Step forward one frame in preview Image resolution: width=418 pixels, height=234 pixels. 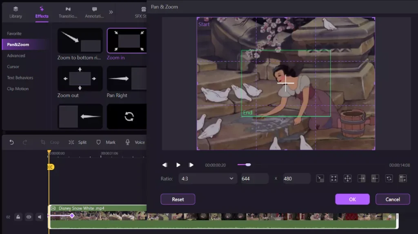click(x=191, y=165)
